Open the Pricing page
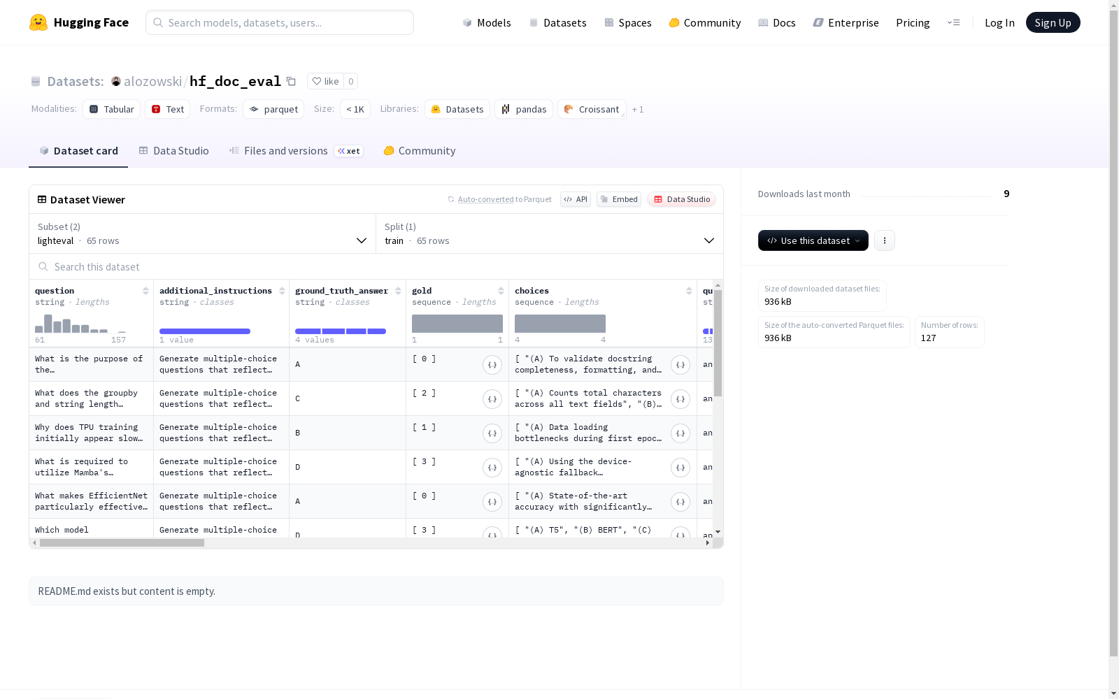 [x=913, y=22]
